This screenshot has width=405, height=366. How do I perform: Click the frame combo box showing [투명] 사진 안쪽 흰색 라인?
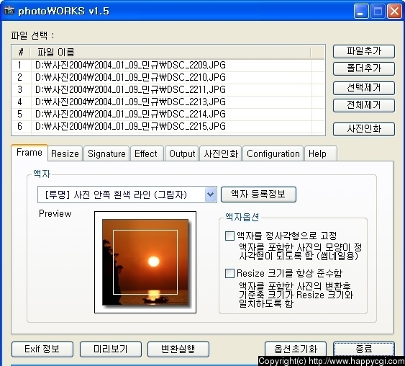click(127, 195)
